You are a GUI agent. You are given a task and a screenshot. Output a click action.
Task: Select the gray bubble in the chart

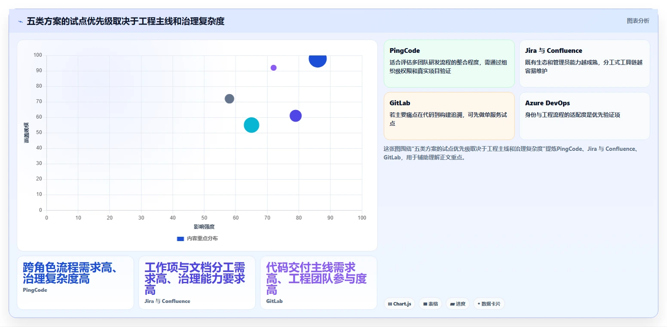click(x=229, y=99)
